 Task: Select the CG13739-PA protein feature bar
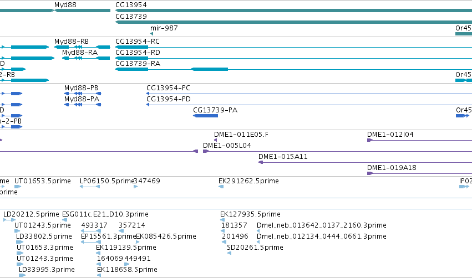(206, 116)
